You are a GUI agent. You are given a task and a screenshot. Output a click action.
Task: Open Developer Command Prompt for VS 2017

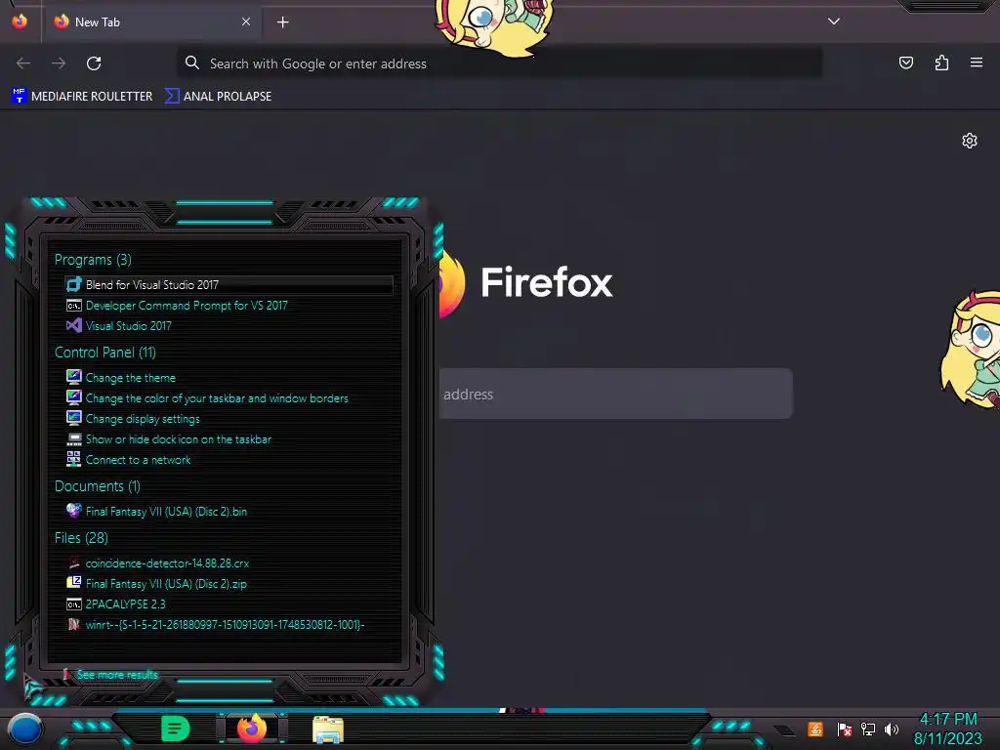pyautogui.click(x=187, y=306)
